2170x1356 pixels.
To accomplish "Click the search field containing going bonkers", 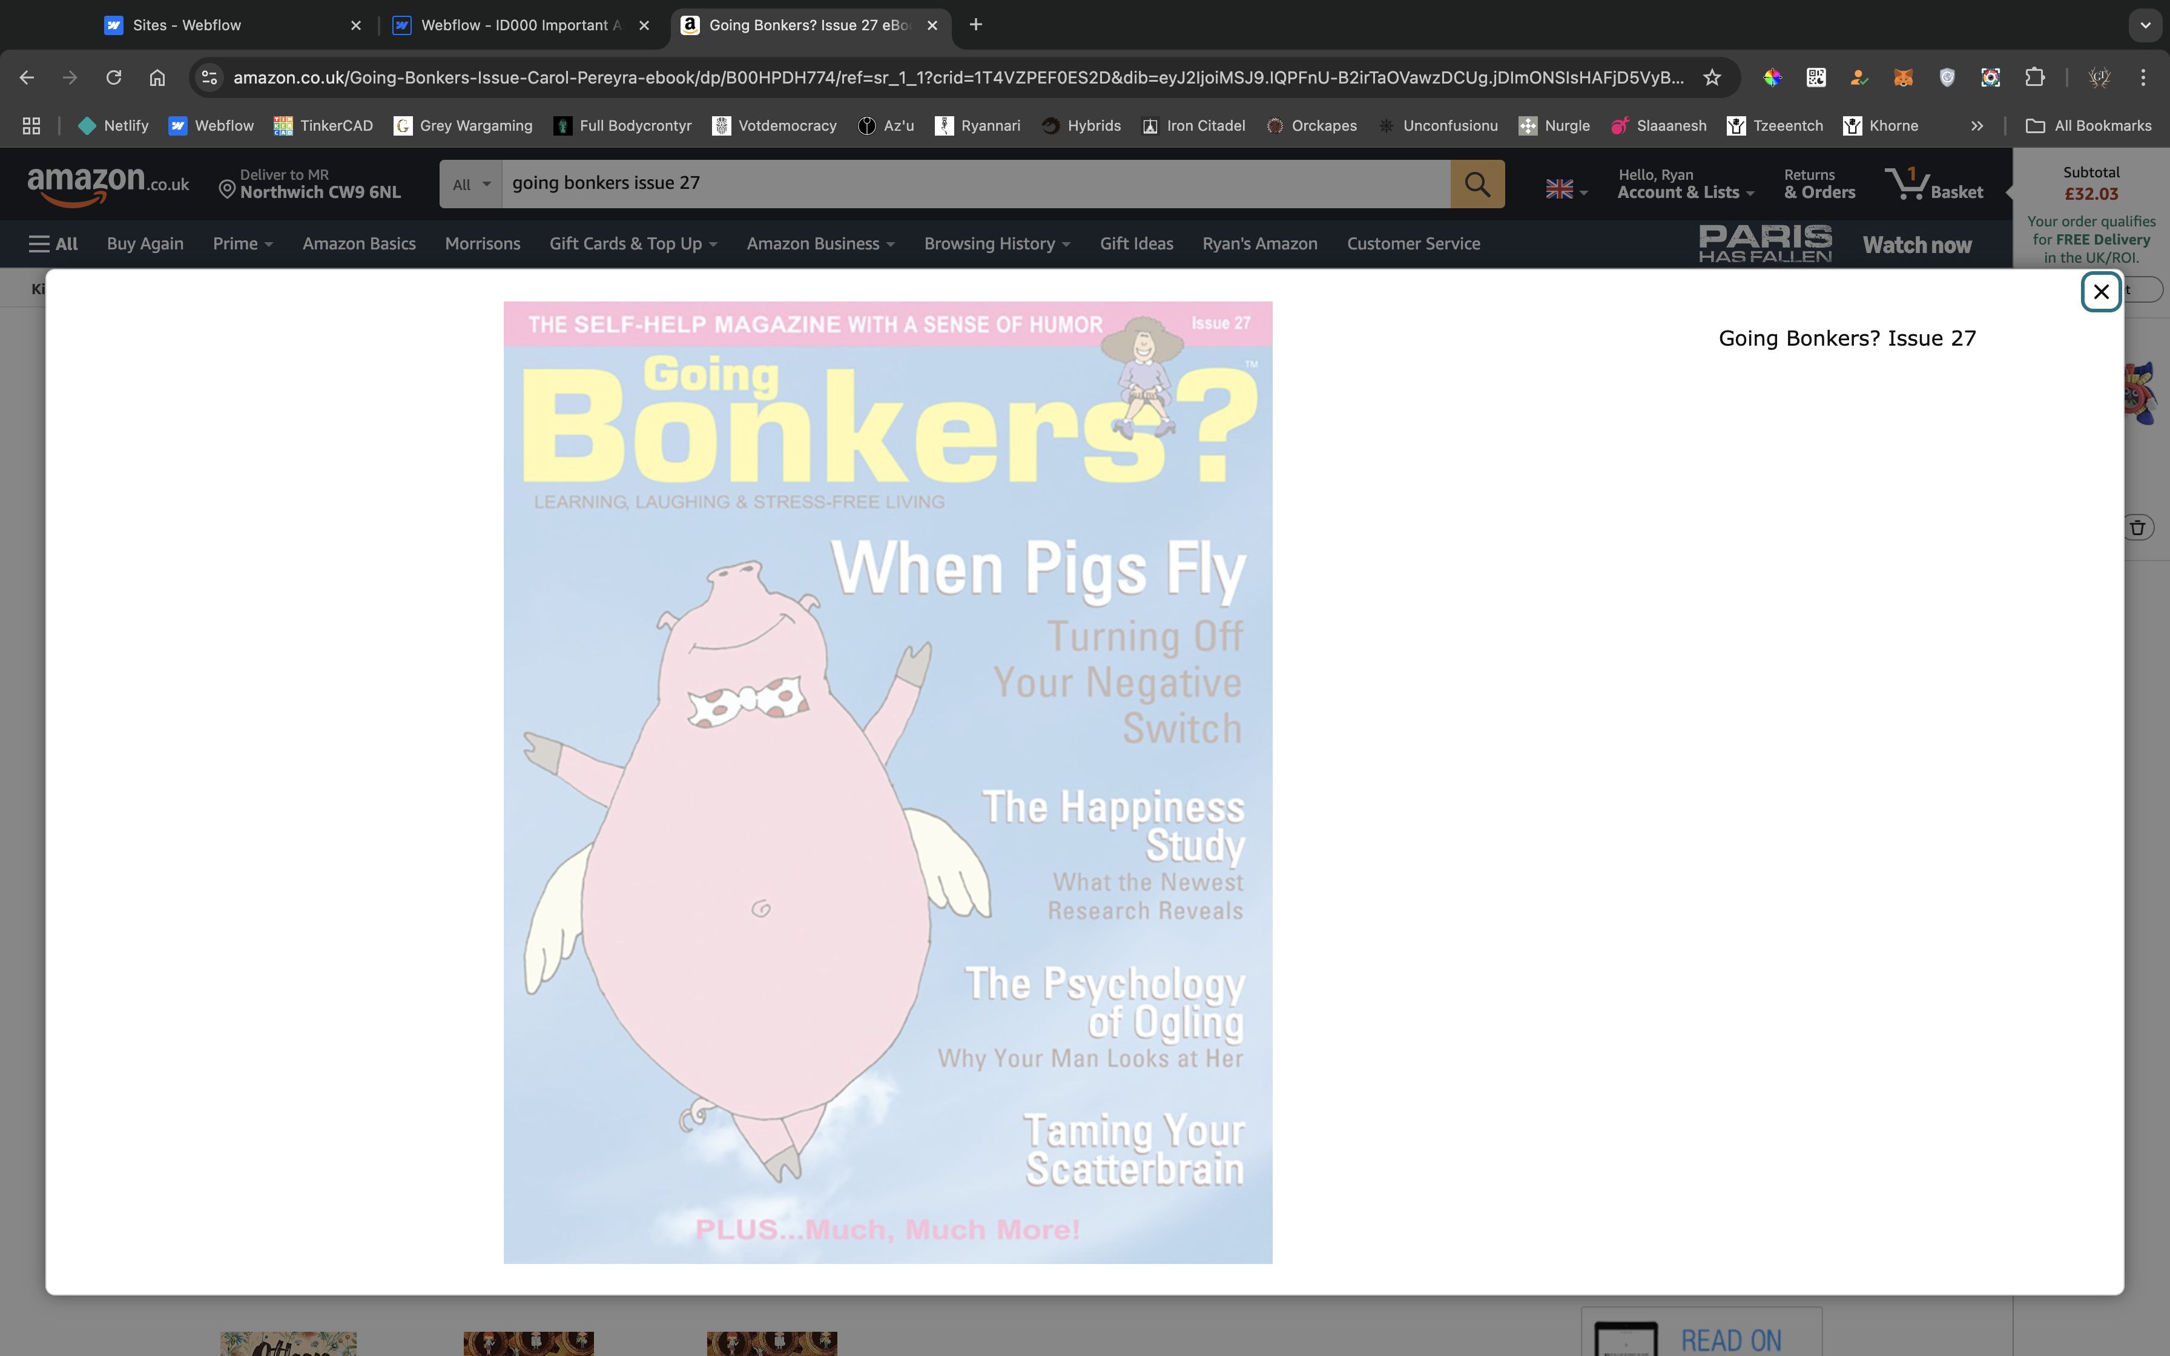I will [975, 184].
